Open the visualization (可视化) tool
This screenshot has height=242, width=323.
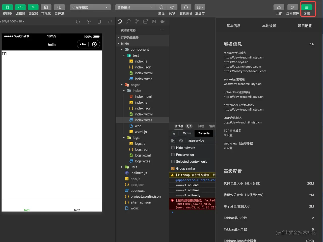pyautogui.click(x=46, y=7)
